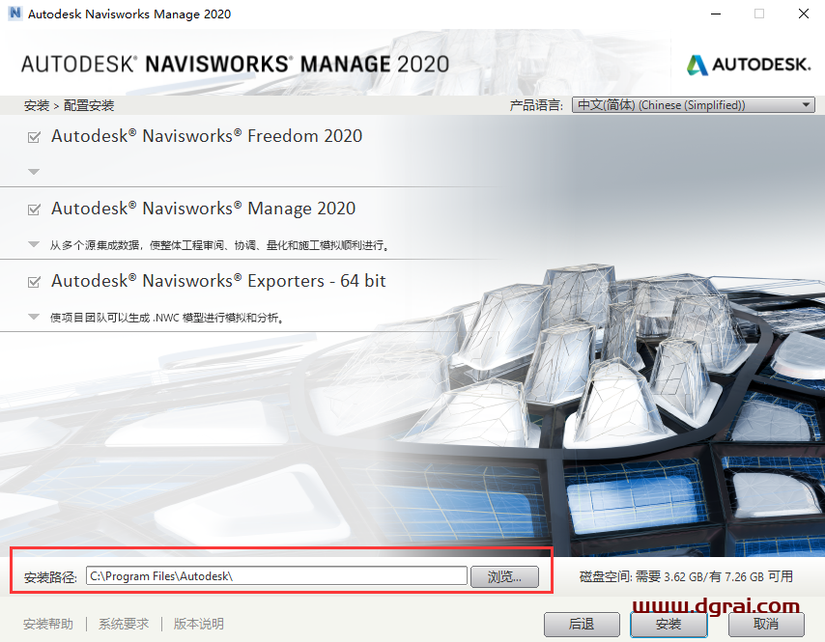Click the 产品语言 label
The height and width of the screenshot is (642, 825).
[x=535, y=105]
